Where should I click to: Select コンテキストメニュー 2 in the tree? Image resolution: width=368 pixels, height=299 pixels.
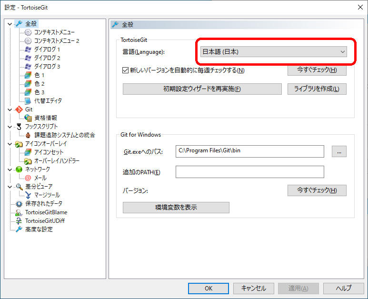point(56,41)
